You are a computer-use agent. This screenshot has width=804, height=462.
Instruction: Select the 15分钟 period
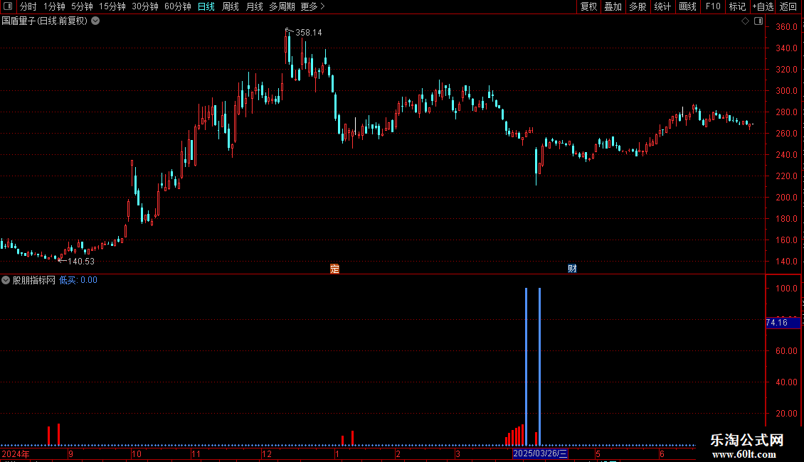pyautogui.click(x=112, y=6)
